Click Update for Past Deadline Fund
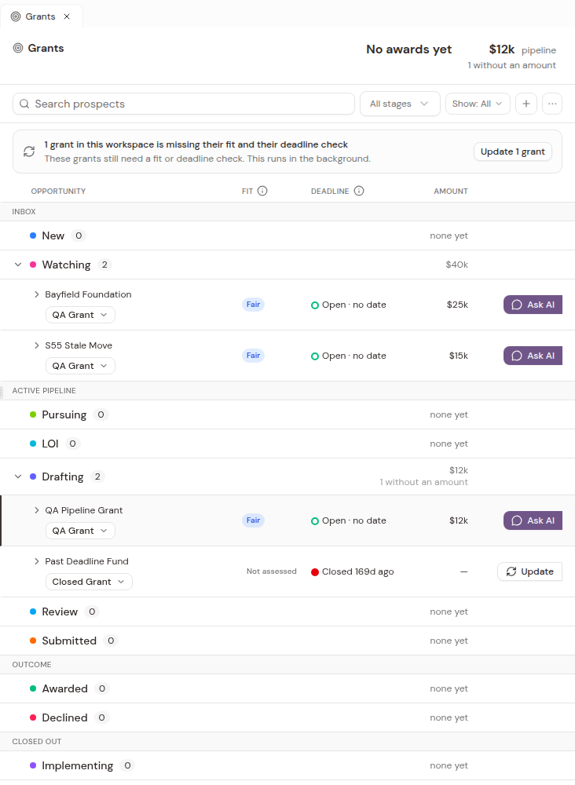Viewport: 575px width, 785px height. (x=529, y=571)
